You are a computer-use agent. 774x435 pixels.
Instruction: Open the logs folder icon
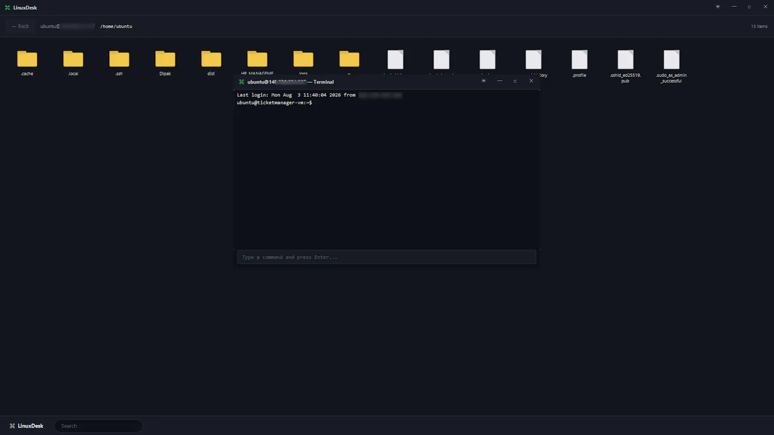(x=303, y=59)
